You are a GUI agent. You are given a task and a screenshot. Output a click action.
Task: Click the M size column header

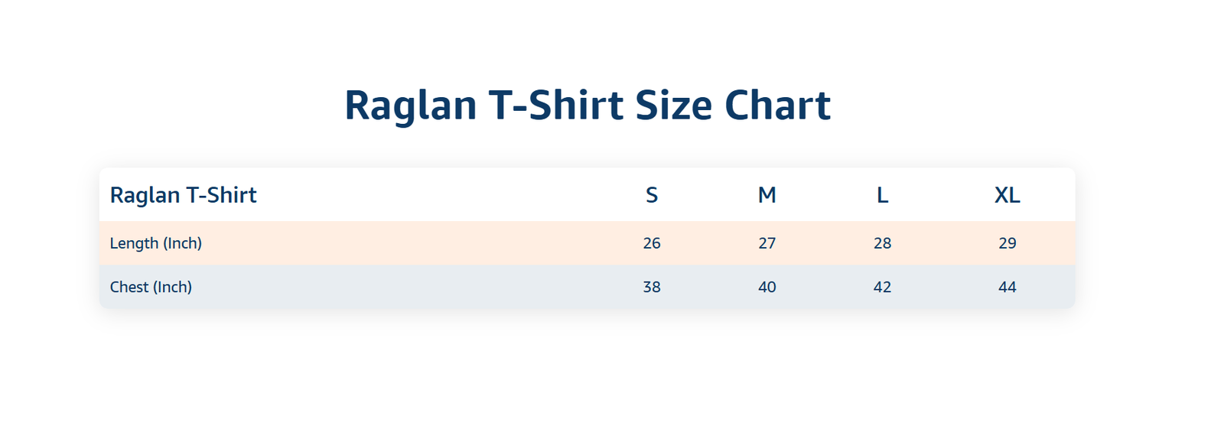767,195
